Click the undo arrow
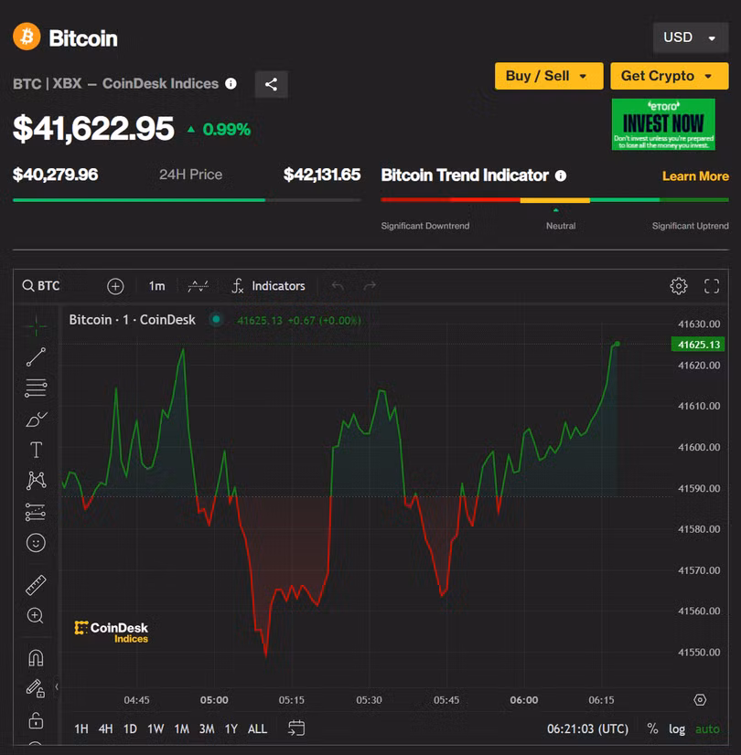 click(x=338, y=286)
